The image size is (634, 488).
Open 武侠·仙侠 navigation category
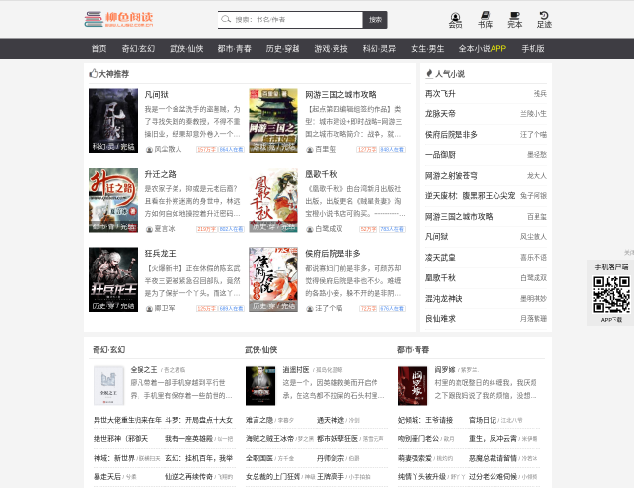(x=186, y=49)
